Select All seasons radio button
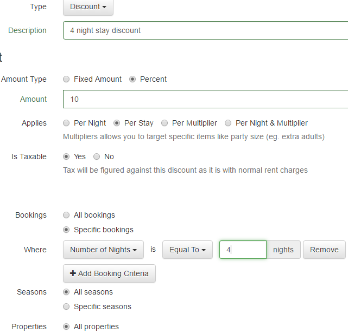The width and height of the screenshot is (348, 333). coord(66,292)
